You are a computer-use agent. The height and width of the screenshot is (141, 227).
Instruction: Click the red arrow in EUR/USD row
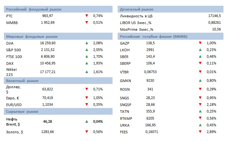[87, 104]
